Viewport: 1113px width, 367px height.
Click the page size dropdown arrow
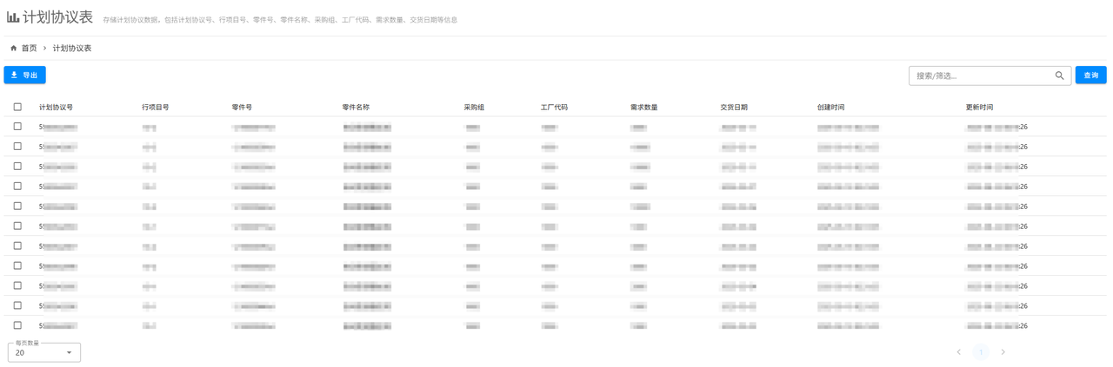click(70, 353)
